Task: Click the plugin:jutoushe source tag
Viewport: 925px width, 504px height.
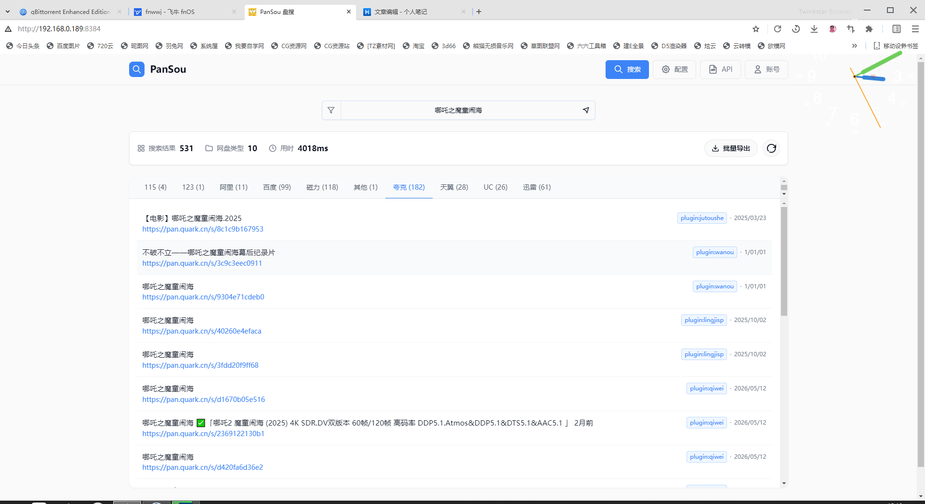Action: pyautogui.click(x=702, y=218)
